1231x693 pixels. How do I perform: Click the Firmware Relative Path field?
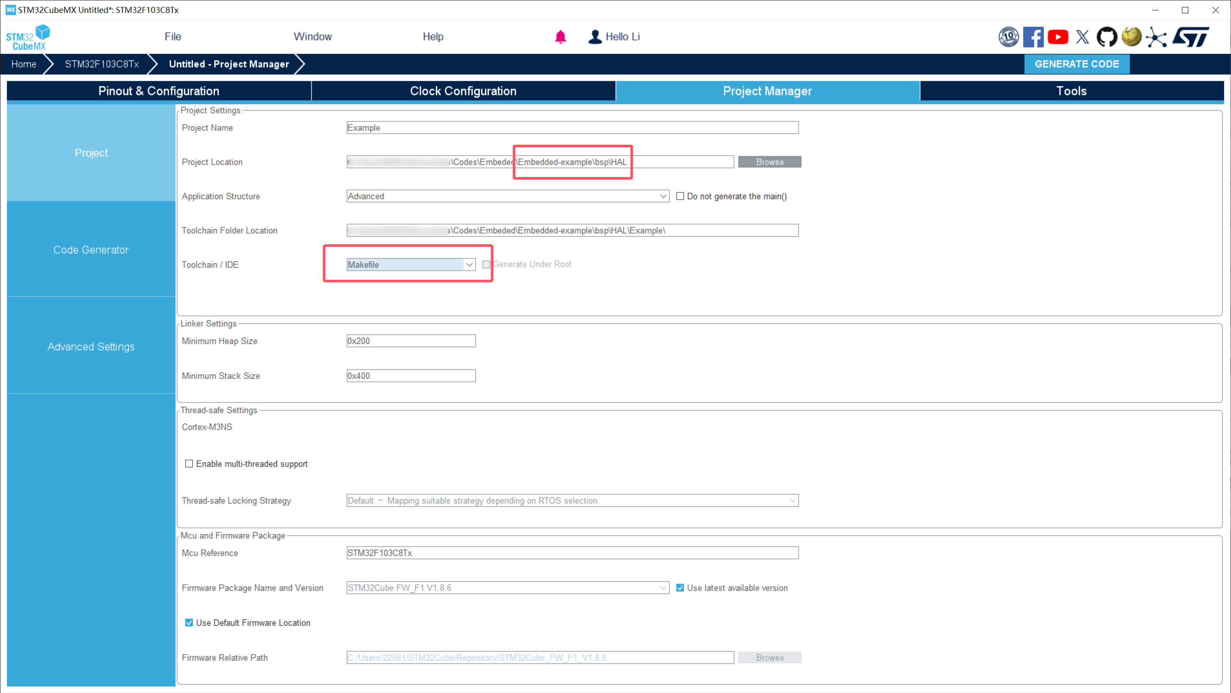[x=540, y=658]
